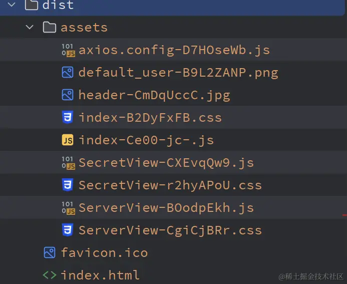Open the file SecretView-CXEvqQw9.js
Screen dimensions: 347x284
166,163
